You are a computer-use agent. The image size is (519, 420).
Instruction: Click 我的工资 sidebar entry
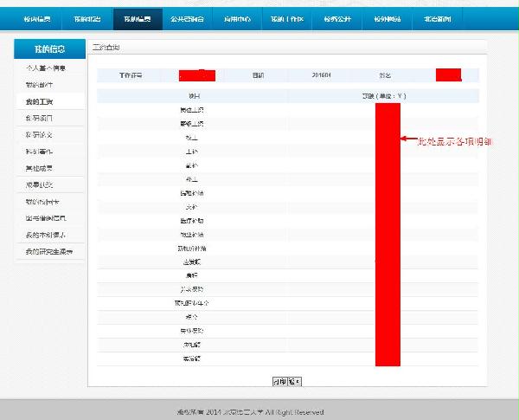click(x=40, y=101)
